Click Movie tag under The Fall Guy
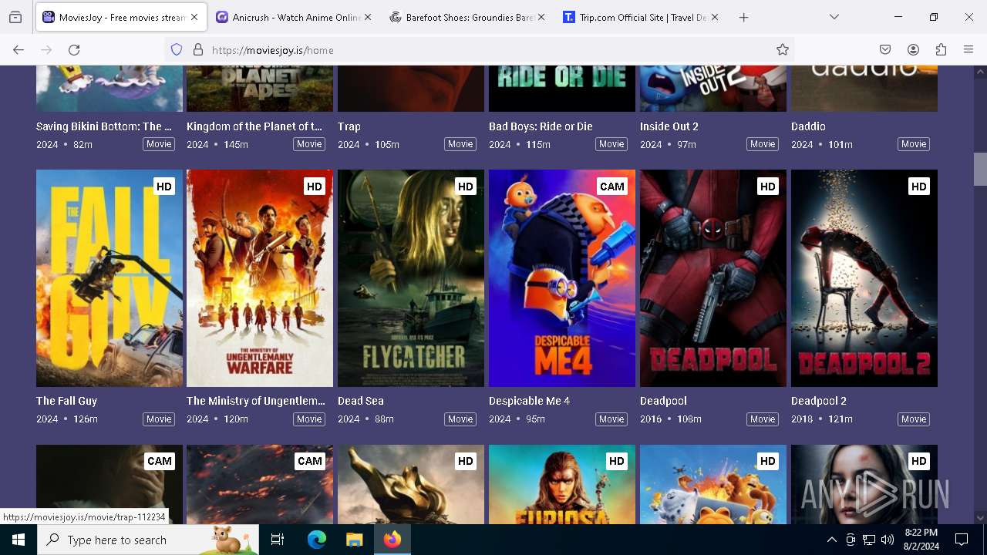 pyautogui.click(x=159, y=419)
